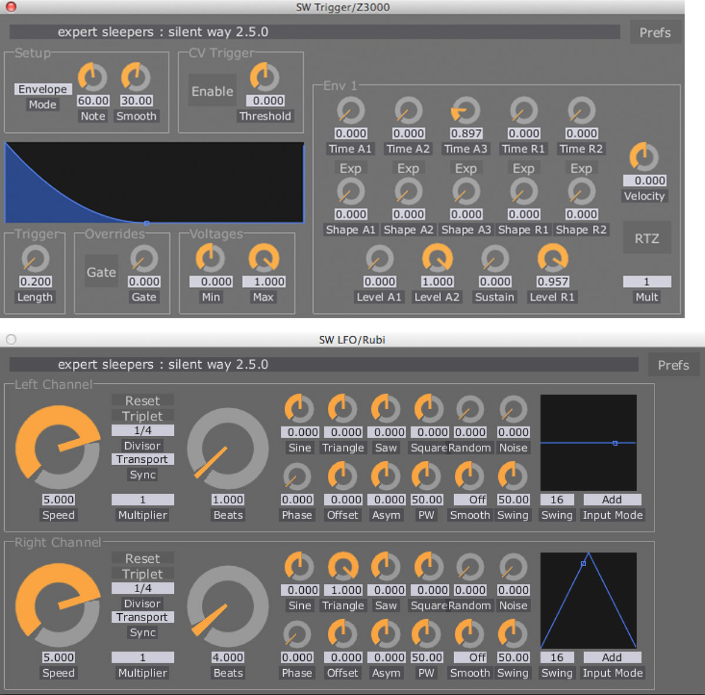Click the Trigger Length knob
The height and width of the screenshot is (695, 705).
[35, 259]
